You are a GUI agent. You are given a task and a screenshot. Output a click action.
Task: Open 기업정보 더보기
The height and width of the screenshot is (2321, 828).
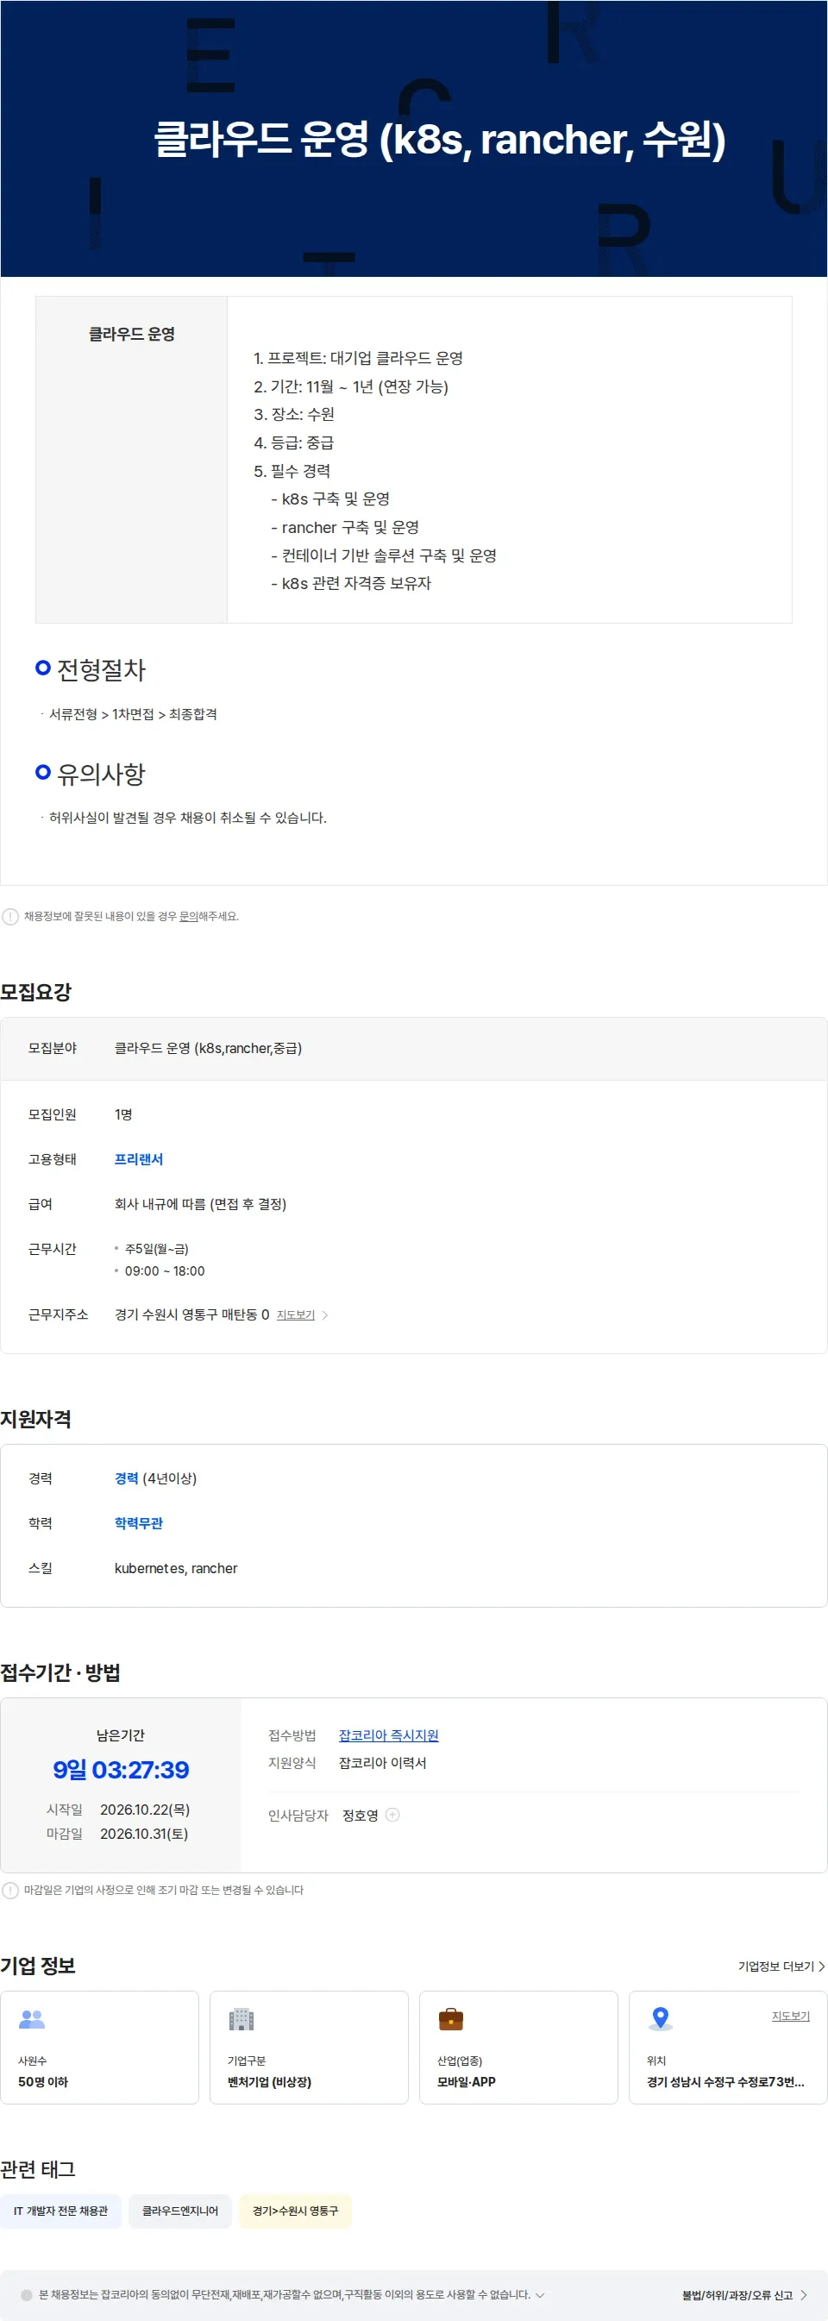[781, 1966]
